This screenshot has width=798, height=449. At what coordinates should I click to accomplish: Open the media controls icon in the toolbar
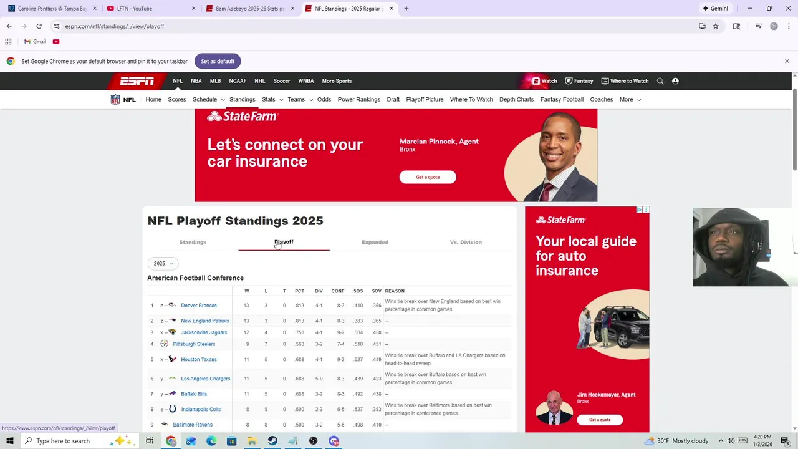[759, 26]
